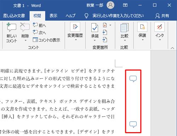Open the upper comment balloon in margin
The image size is (177, 136).
(x=133, y=79)
